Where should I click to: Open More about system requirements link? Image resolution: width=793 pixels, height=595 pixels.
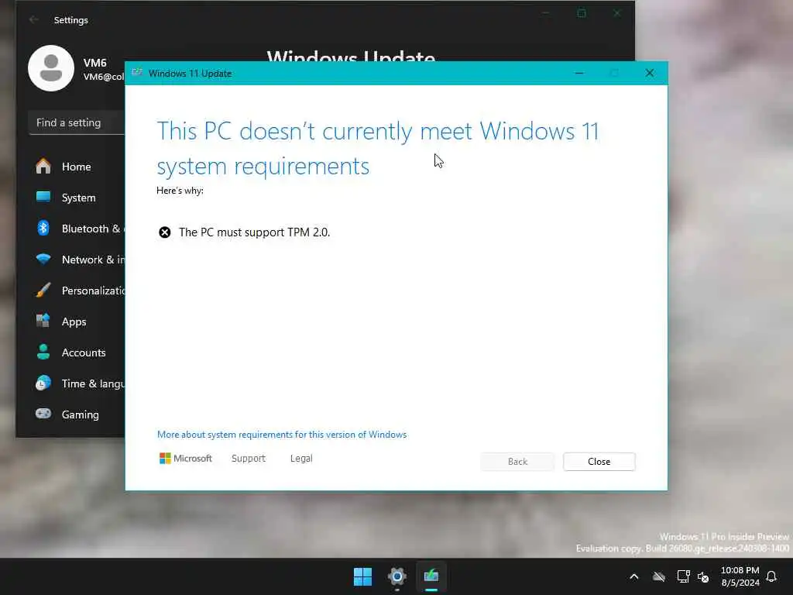coord(282,435)
